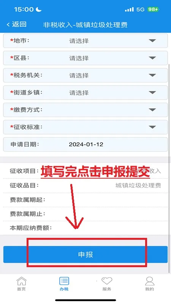Open the 征收标准 dropdown

85,127
